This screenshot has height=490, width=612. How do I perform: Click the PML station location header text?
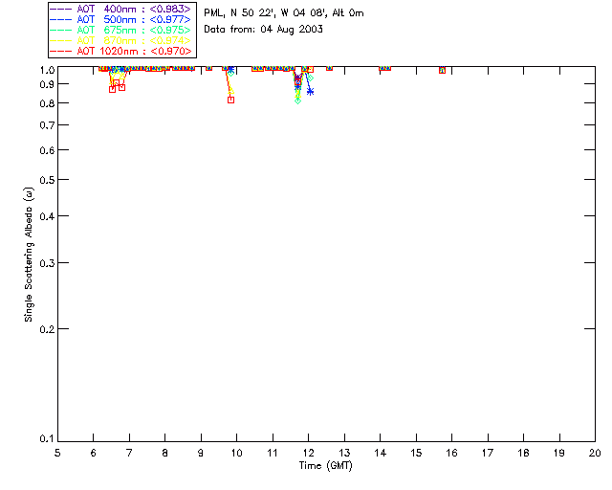tap(284, 12)
